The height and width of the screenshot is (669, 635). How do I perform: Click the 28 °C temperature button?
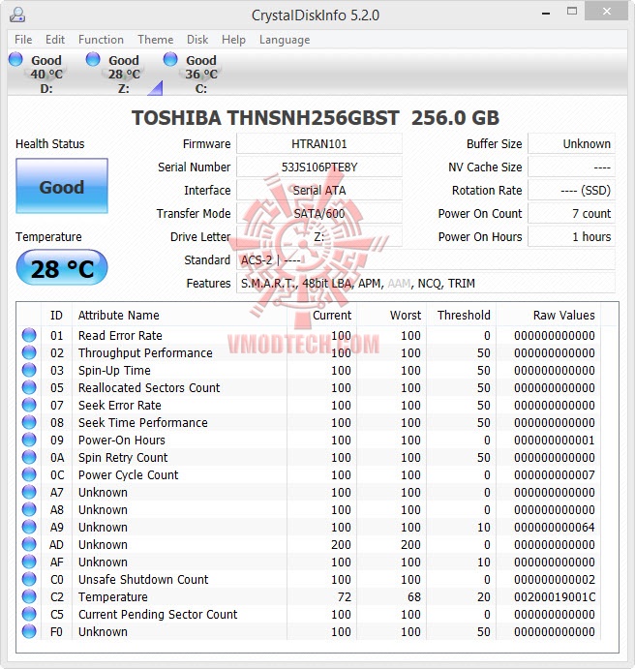coord(62,267)
